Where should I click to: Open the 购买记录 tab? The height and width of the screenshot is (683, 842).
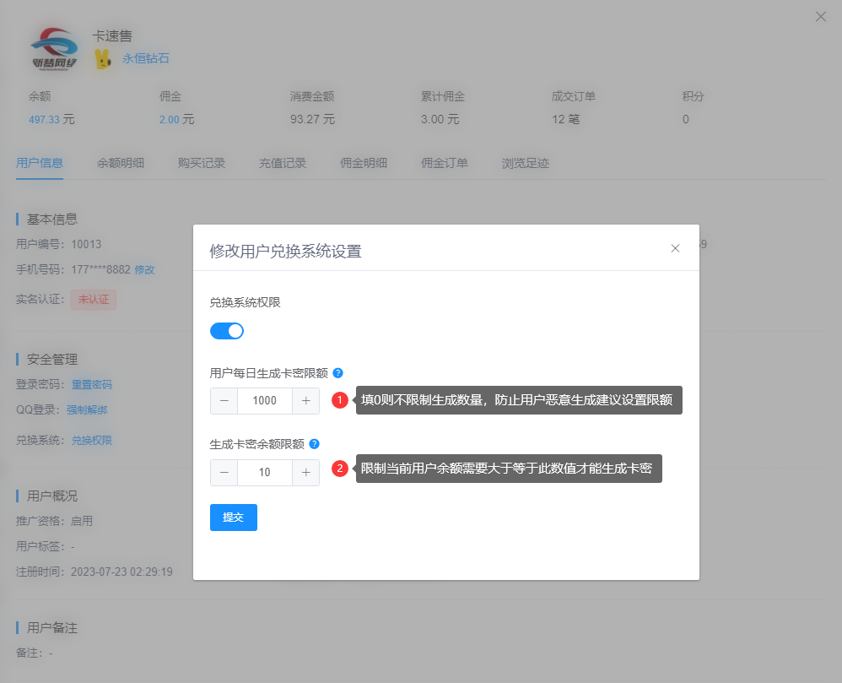[x=202, y=163]
